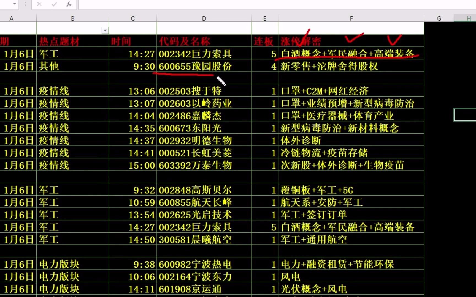
Task: Select cell 002603以岭药业
Action: [x=204, y=103]
